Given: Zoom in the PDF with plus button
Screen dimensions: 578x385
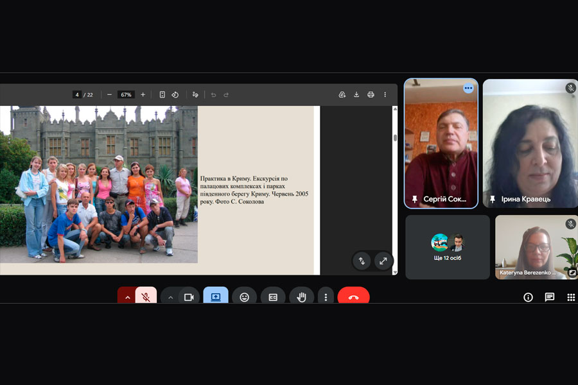Looking at the screenshot, I should click(143, 95).
